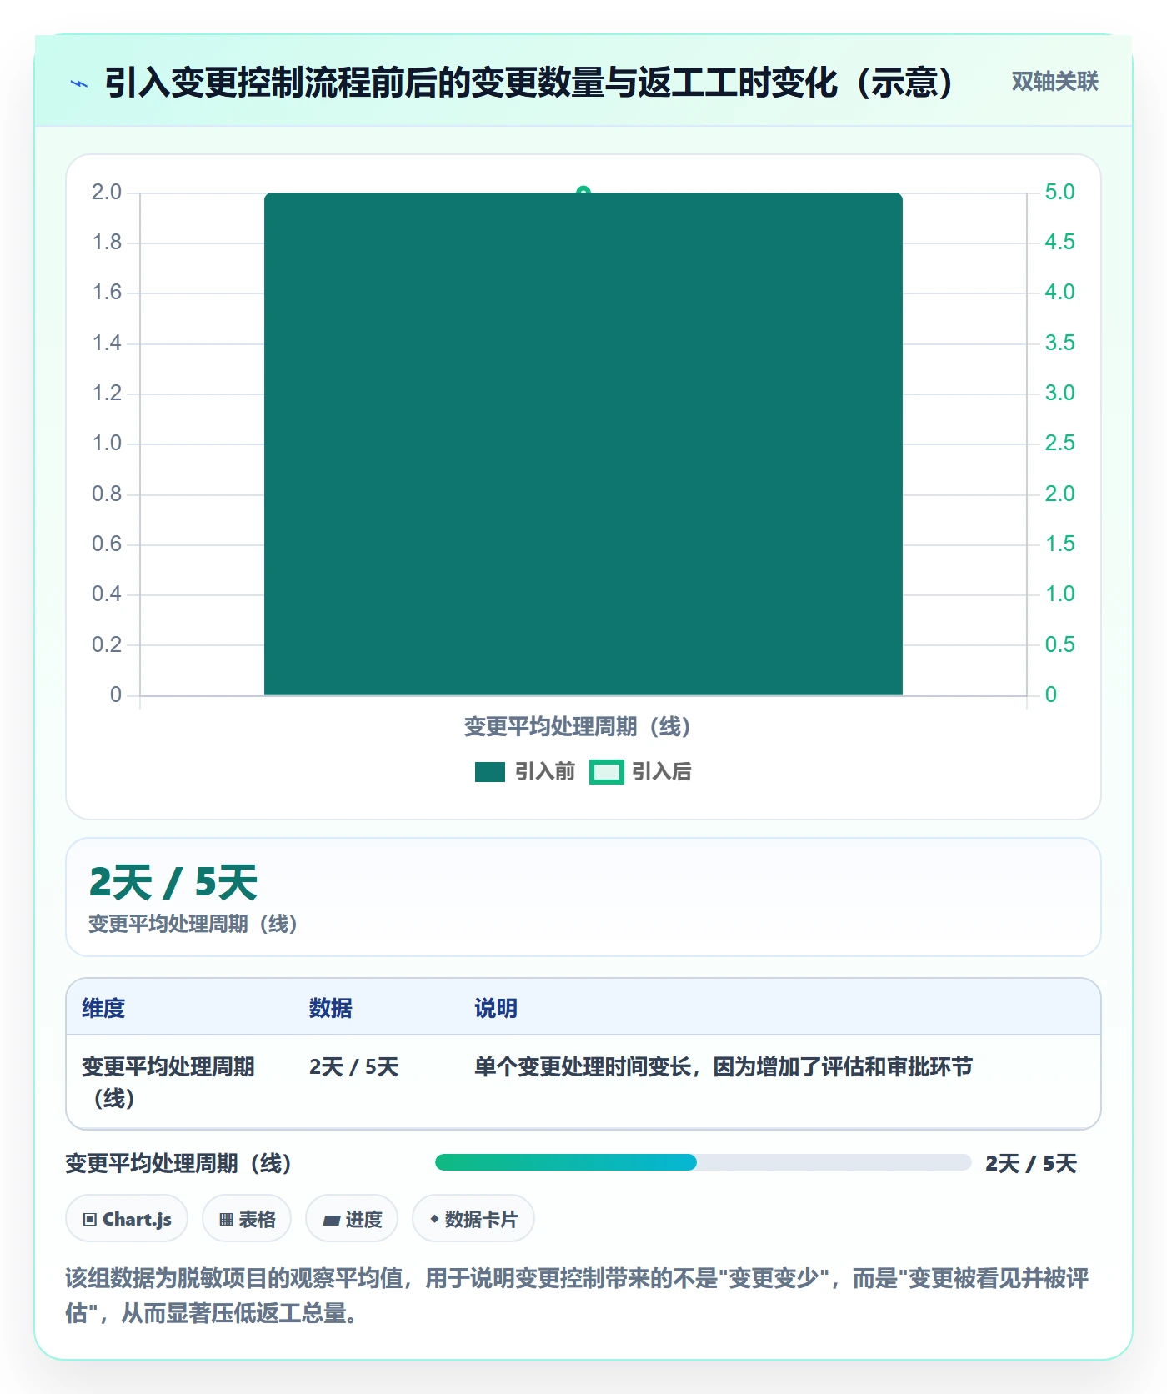Click the 说明 column header
The height and width of the screenshot is (1394, 1167).
(x=496, y=1008)
